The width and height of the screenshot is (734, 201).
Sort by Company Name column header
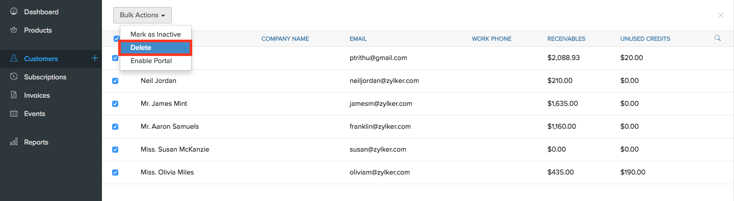(285, 39)
